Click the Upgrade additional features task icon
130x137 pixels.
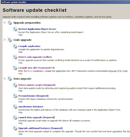[15, 128]
